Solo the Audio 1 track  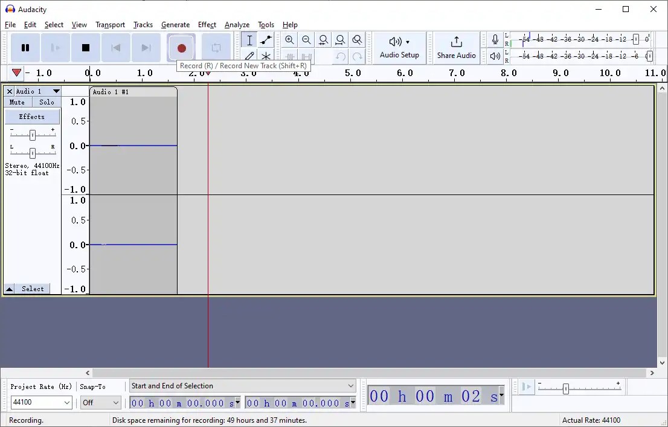pos(47,102)
